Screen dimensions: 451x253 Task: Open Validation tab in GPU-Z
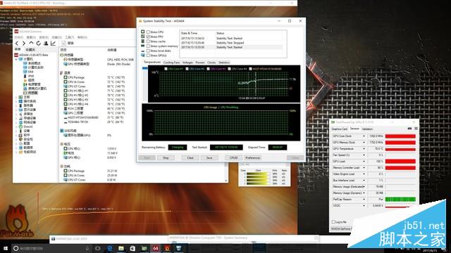(x=367, y=129)
